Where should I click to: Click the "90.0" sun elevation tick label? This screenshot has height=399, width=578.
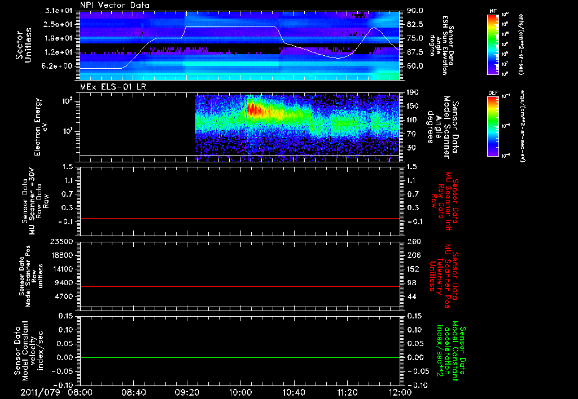(x=415, y=11)
